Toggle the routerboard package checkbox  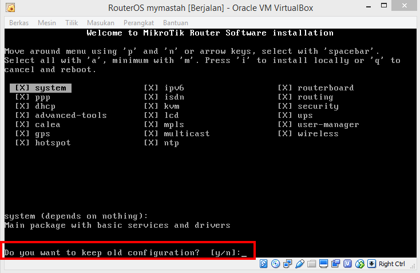pos(285,88)
